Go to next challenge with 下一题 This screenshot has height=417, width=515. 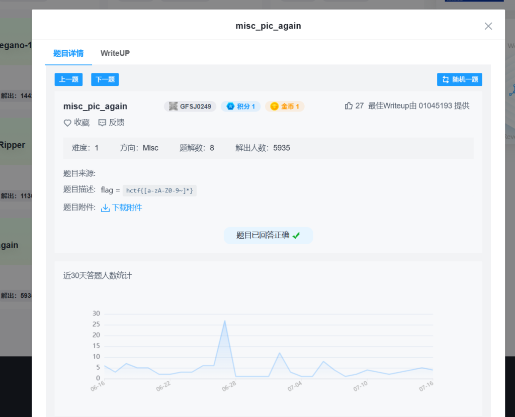tap(105, 79)
